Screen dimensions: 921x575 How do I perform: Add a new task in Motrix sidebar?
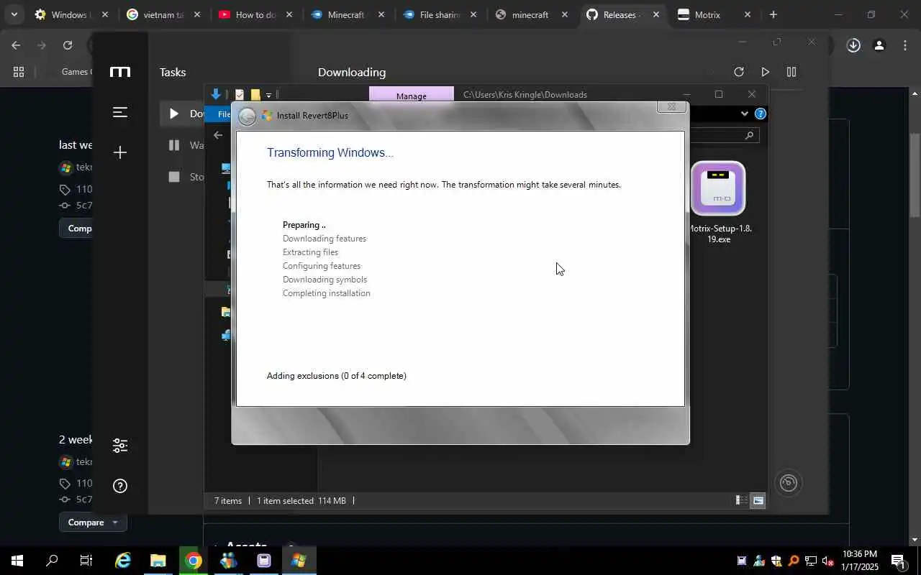click(x=120, y=152)
